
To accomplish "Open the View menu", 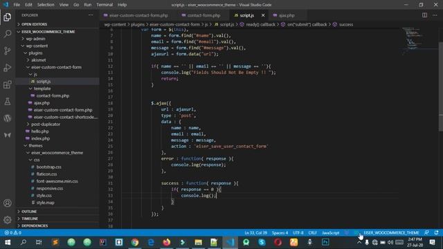I will (x=64, y=5).
